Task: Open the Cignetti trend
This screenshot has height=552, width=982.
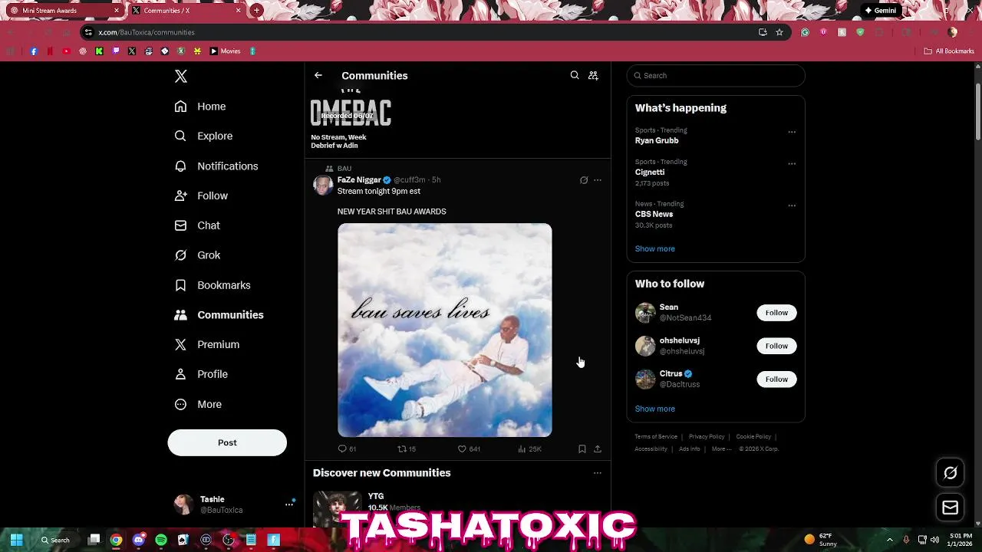Action: [650, 172]
